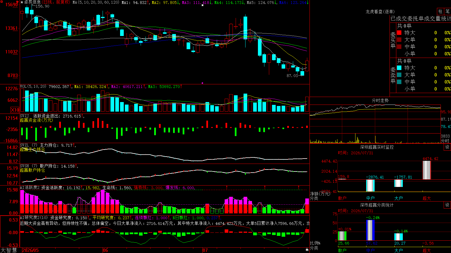The height and width of the screenshot is (253, 451).
Task: Click the dark red 大单 buy order swatch
Action: coord(399,40)
